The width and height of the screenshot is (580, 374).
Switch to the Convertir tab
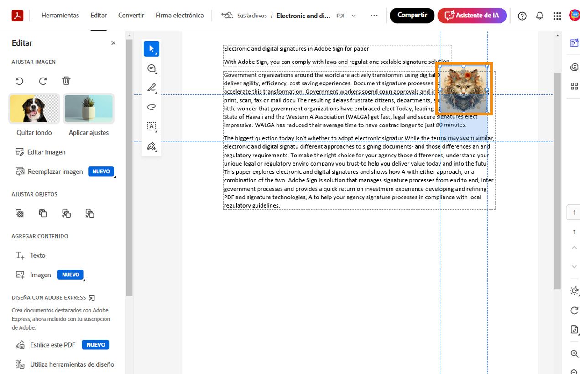pos(131,15)
